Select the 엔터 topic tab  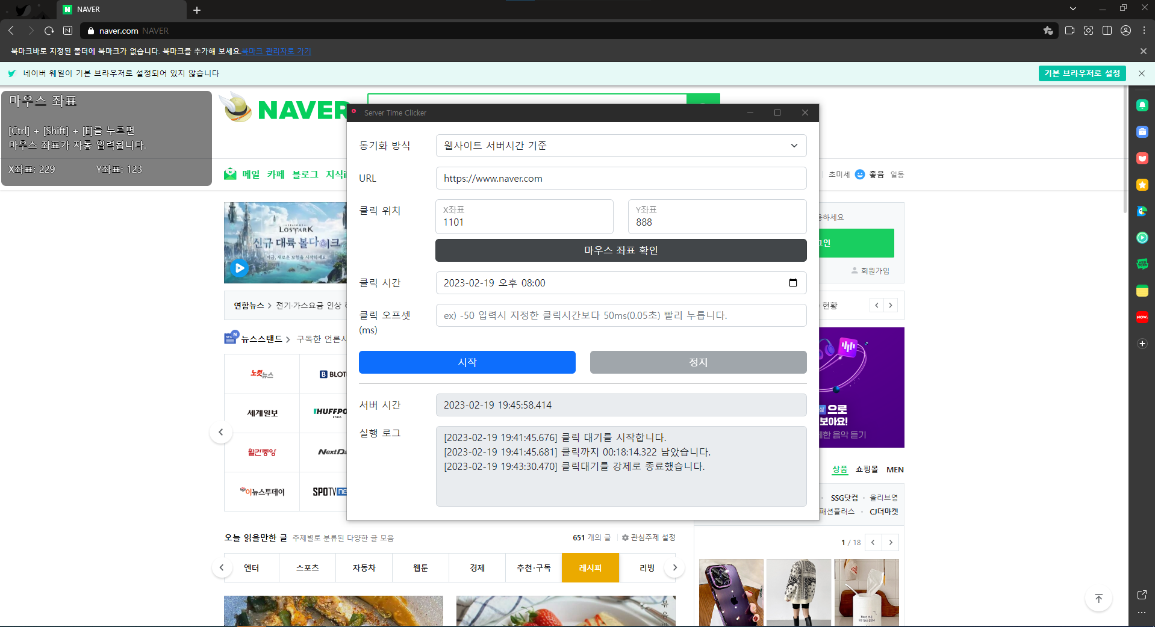pos(251,568)
